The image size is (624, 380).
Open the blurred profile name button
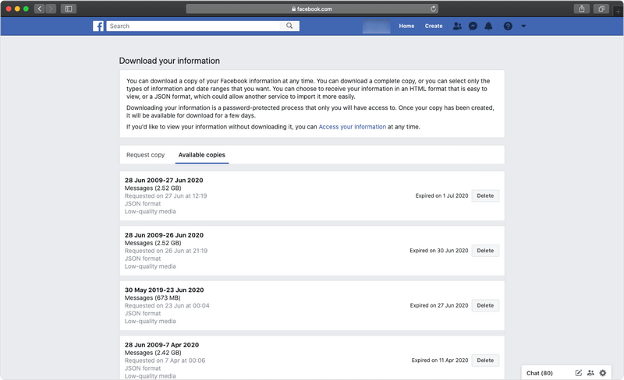377,26
